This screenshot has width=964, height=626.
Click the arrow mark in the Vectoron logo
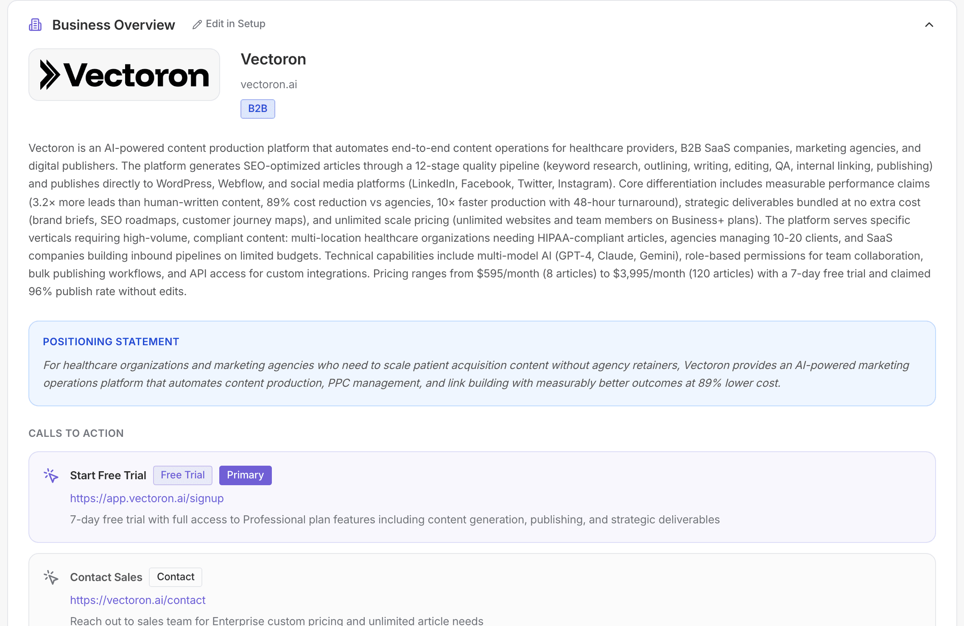(x=50, y=75)
